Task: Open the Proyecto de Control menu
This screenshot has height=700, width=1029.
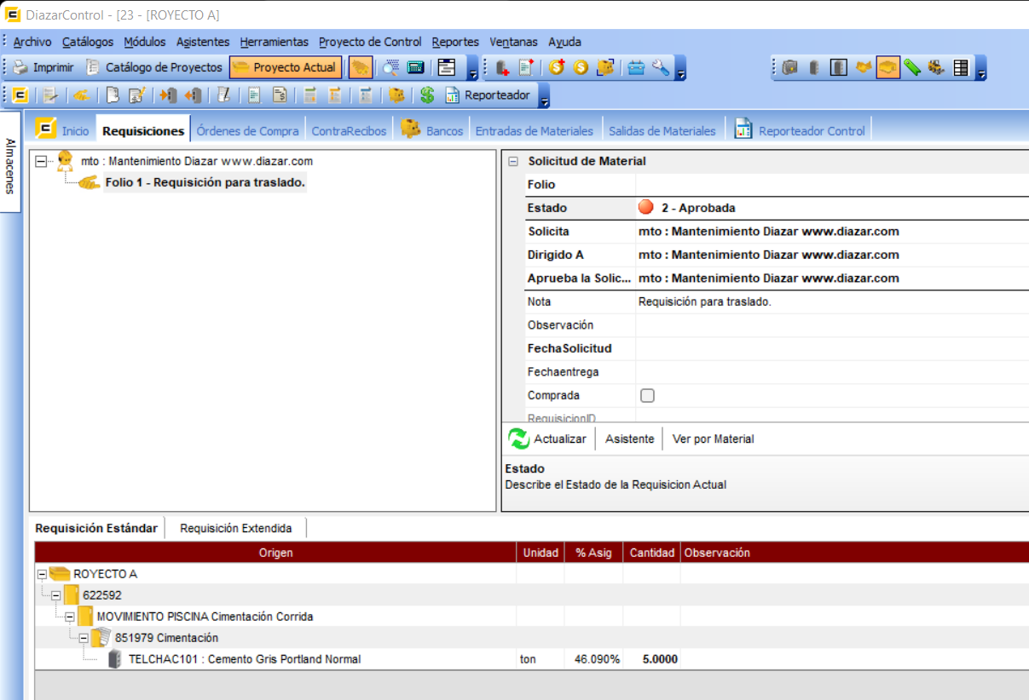Action: [x=370, y=42]
